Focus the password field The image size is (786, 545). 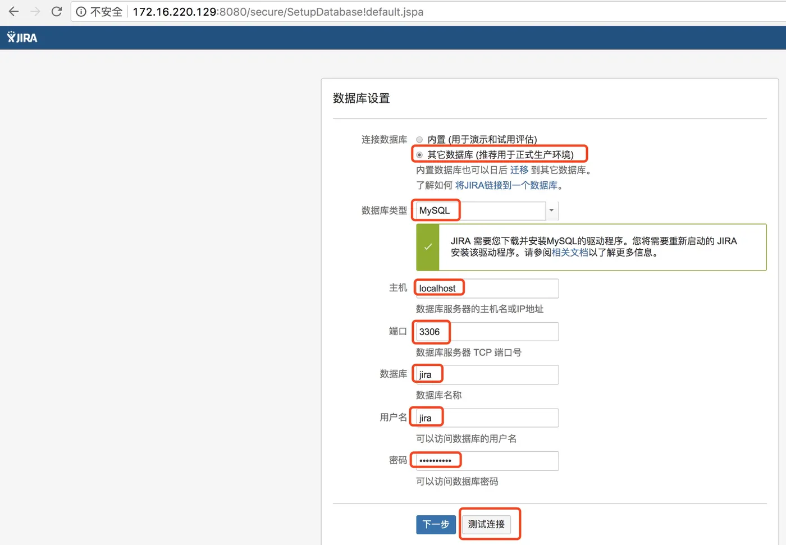(487, 461)
